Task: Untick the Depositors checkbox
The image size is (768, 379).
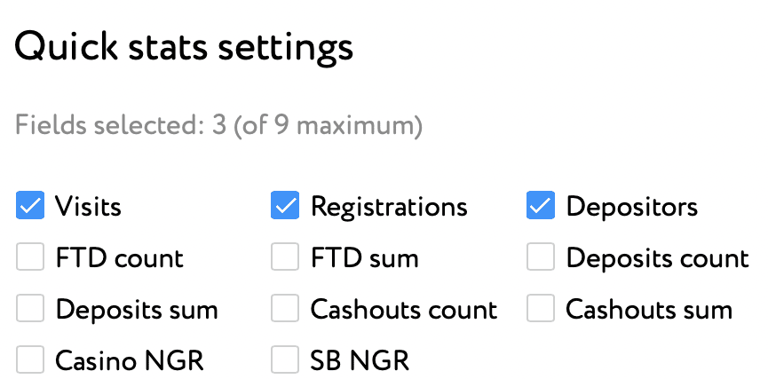Action: pos(541,206)
